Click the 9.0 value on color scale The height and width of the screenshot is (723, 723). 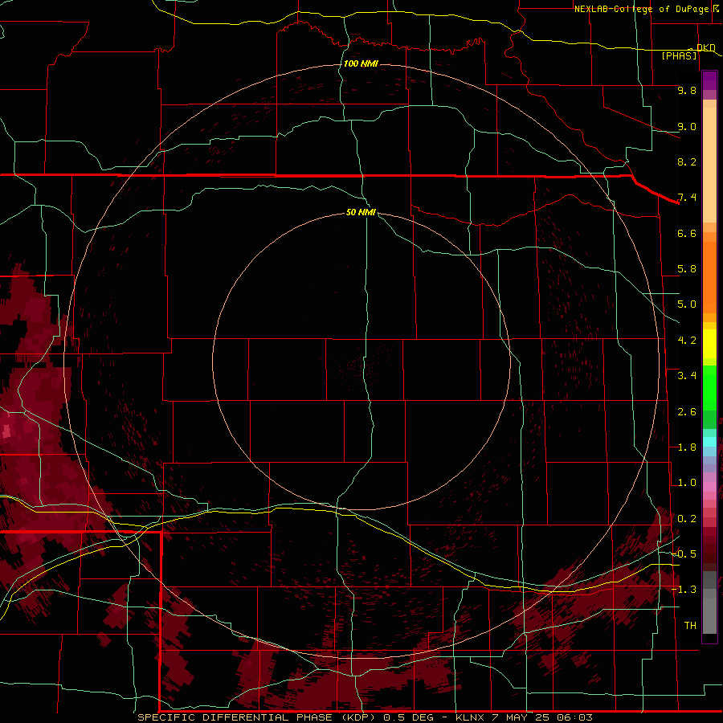(687, 126)
